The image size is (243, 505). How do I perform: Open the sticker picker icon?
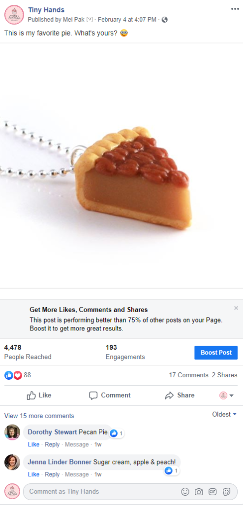point(227,492)
